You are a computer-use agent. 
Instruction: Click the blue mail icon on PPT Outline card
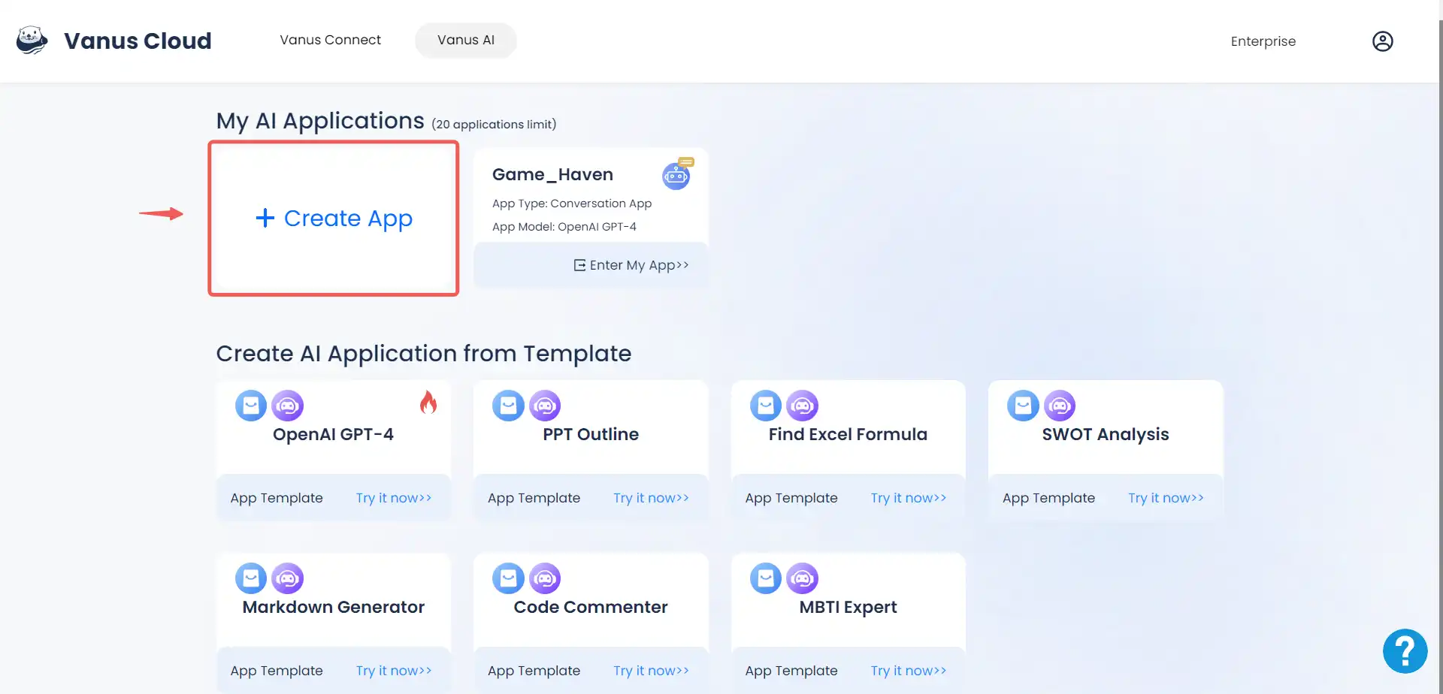point(508,406)
